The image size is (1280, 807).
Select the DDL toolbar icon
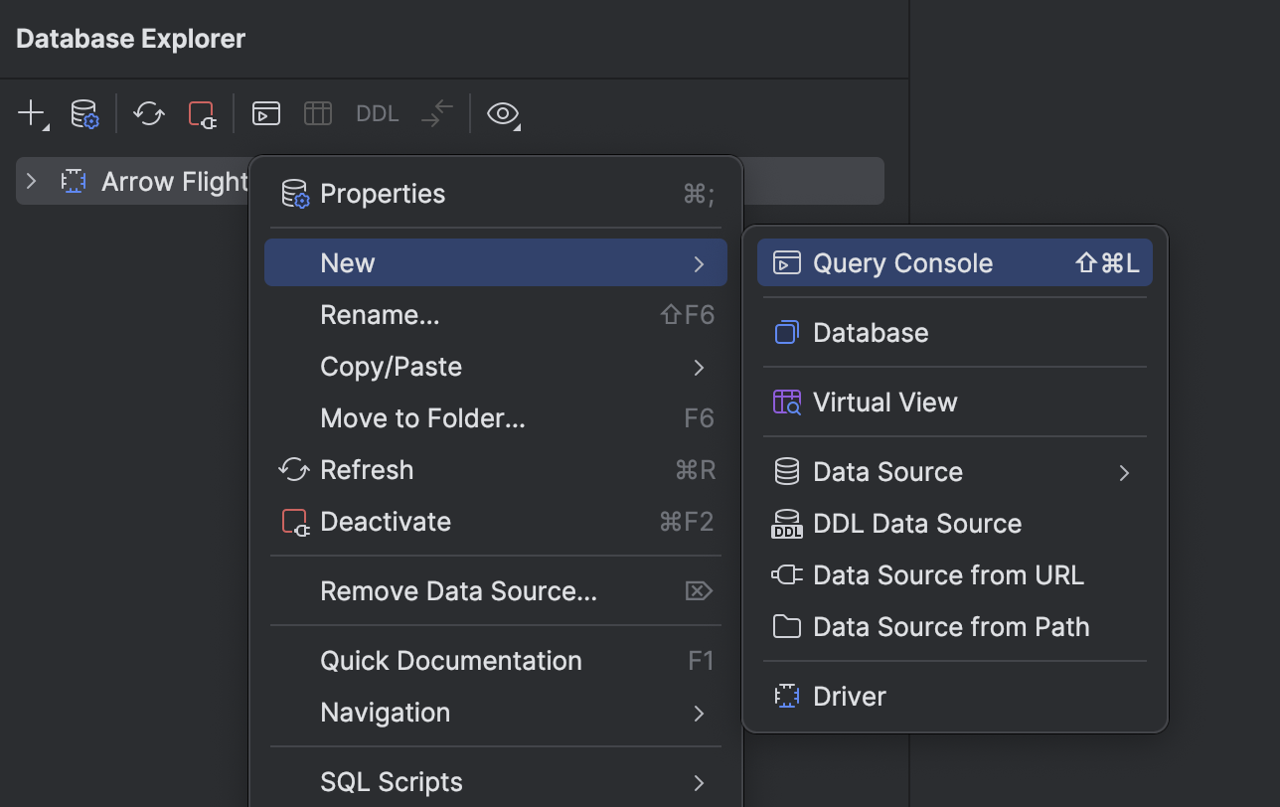377,113
